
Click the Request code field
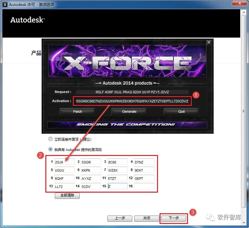pyautogui.click(x=132, y=92)
